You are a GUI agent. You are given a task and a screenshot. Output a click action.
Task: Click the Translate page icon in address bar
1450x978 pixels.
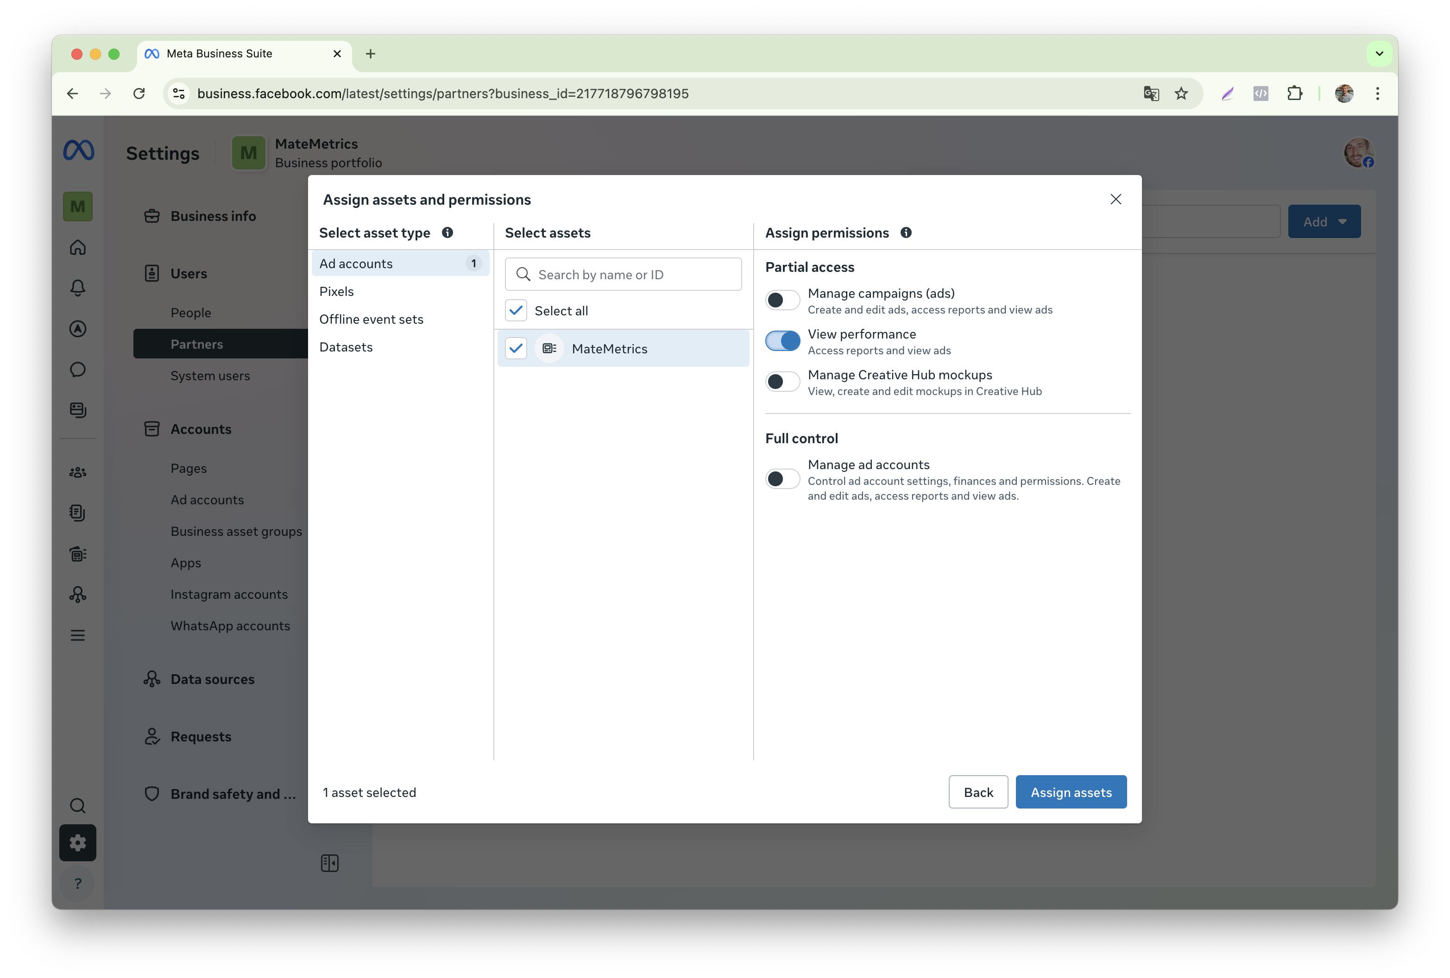[x=1151, y=94]
